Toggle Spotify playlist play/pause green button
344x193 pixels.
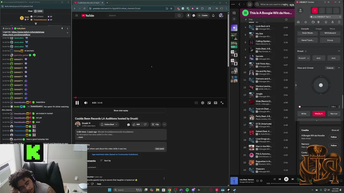pyautogui.click(x=245, y=13)
